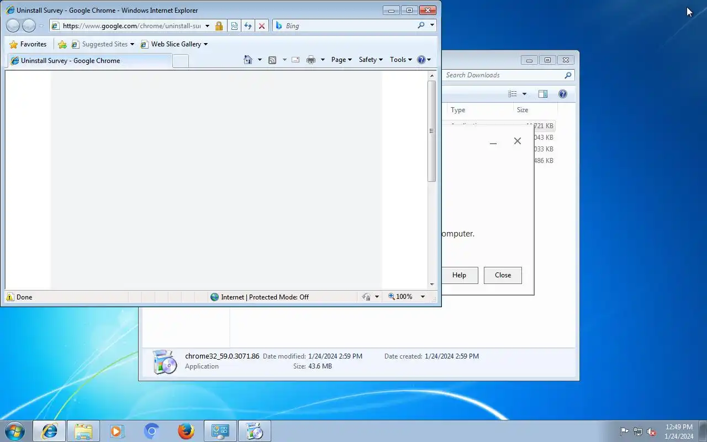Click the muted volume tray icon
Image resolution: width=707 pixels, height=442 pixels.
tap(652, 432)
